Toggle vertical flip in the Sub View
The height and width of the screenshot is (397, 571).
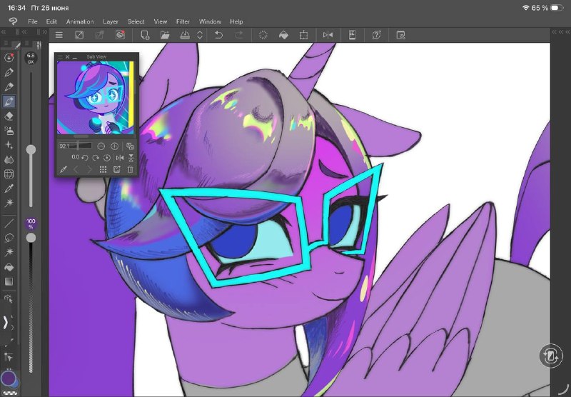pyautogui.click(x=131, y=158)
